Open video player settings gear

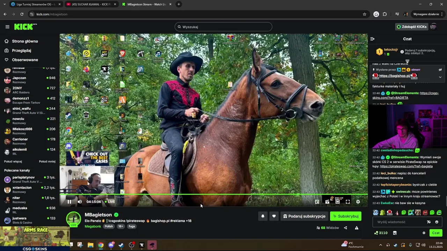click(358, 201)
